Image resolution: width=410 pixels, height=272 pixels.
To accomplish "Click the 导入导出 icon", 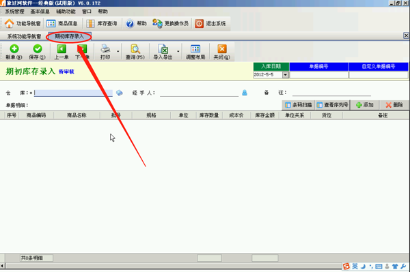I will 163,49.
